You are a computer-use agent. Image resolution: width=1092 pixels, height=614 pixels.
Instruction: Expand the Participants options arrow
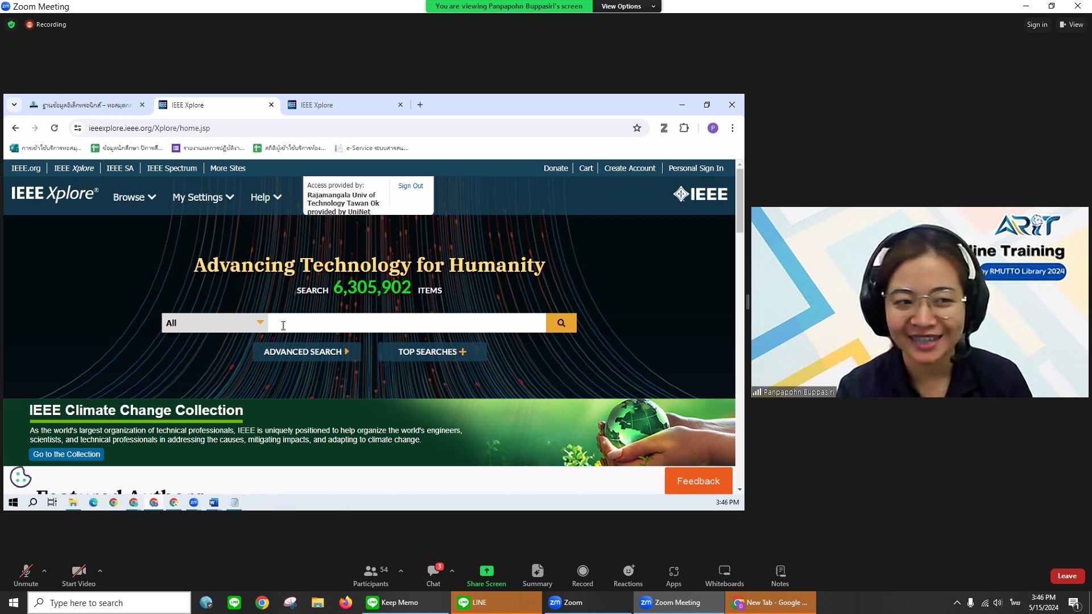(x=401, y=571)
